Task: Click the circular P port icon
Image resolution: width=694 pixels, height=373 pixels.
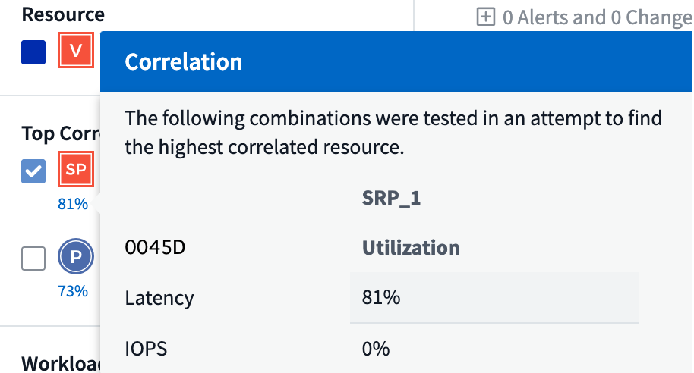Action: 76,257
